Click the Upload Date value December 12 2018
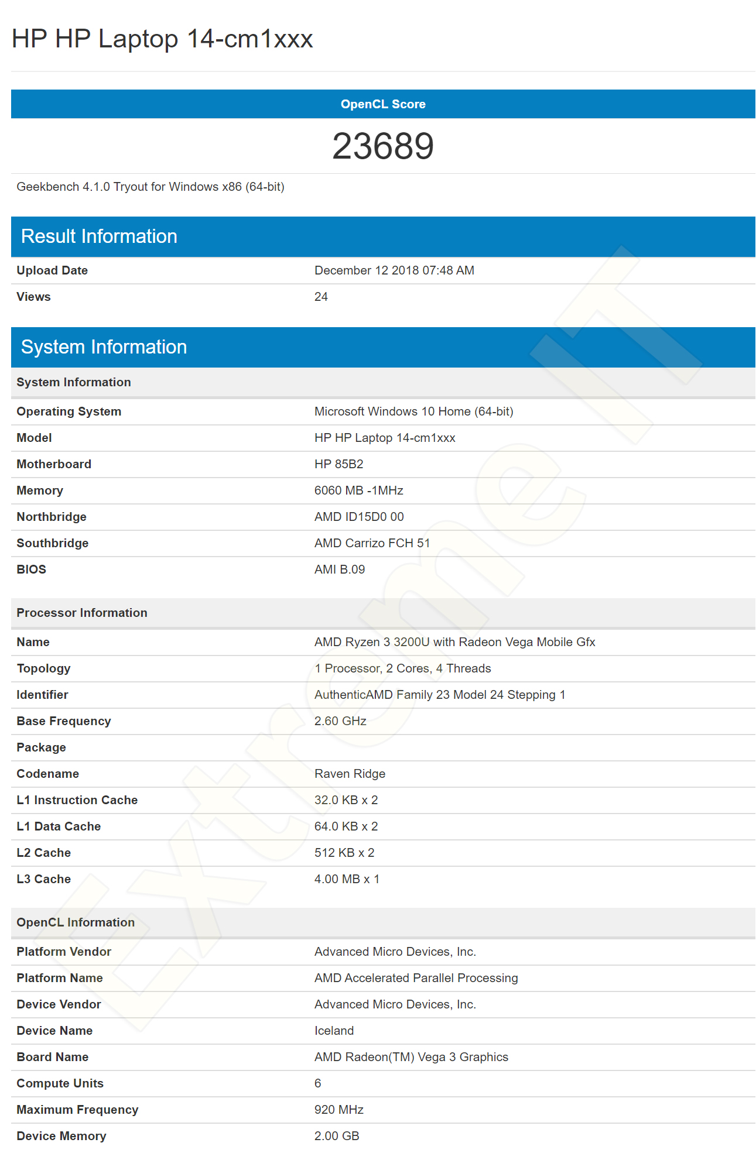Viewport: 756px width, 1153px height. [394, 270]
